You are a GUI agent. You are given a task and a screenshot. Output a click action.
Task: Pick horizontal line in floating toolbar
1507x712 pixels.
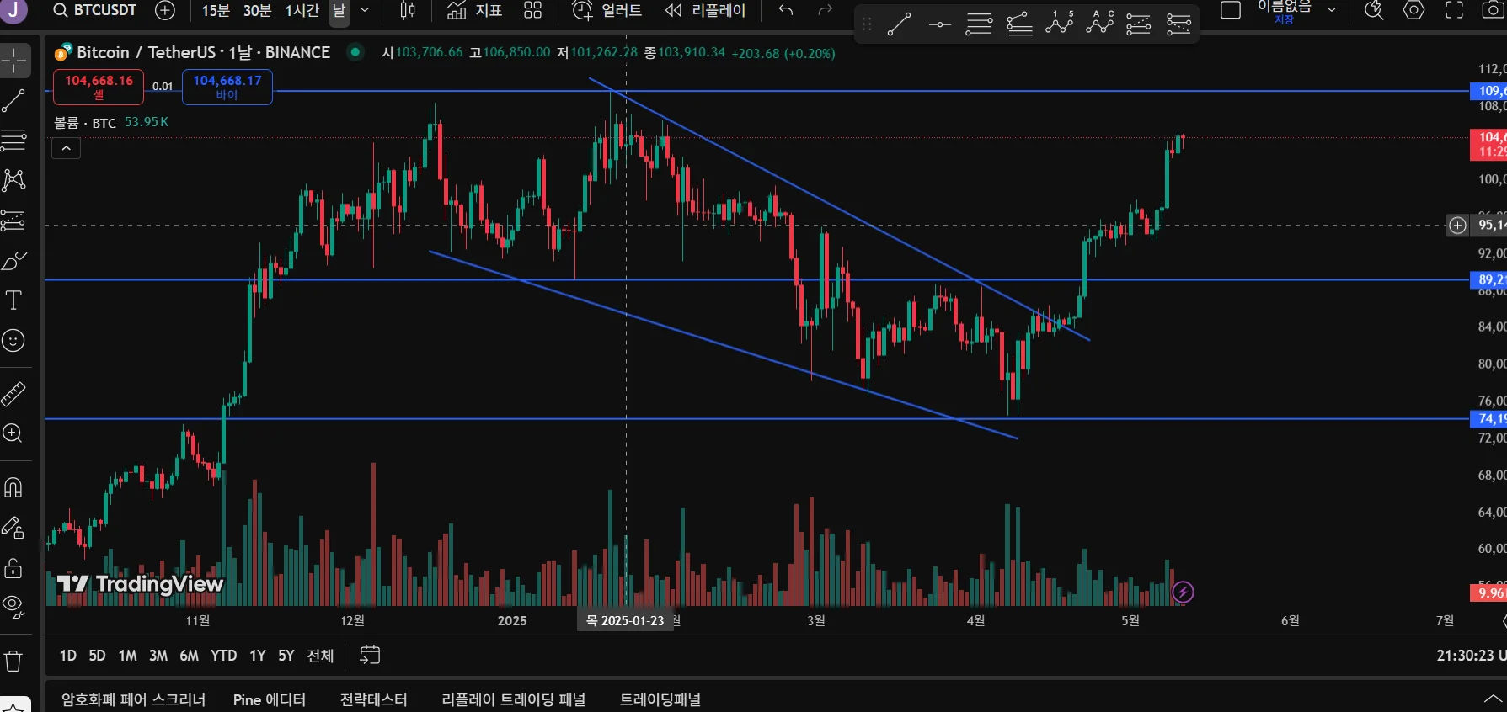(939, 24)
